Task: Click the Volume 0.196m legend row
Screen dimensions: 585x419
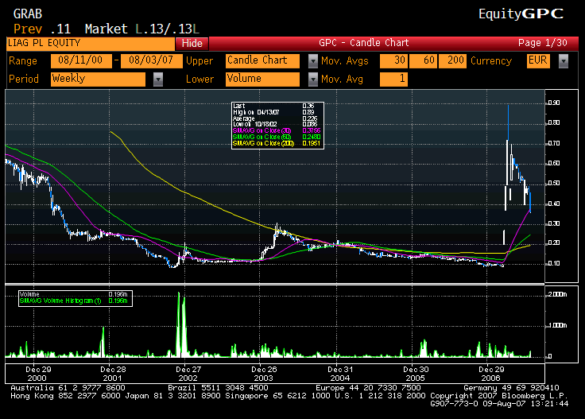Action: coord(75,294)
